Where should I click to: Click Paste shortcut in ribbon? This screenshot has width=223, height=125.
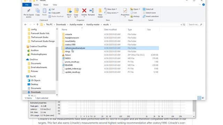click(56, 16)
